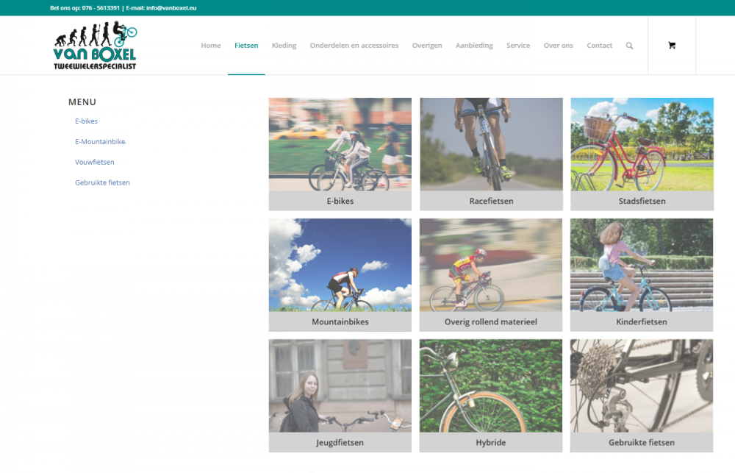Image resolution: width=735 pixels, height=473 pixels.
Task: Open the Aanbieding menu item
Action: 474,46
